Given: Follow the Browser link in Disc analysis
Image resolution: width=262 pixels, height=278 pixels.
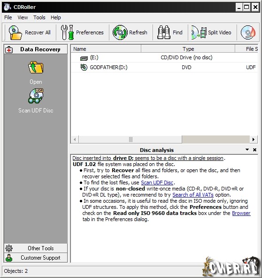Looking at the screenshot, I should click(241, 213).
